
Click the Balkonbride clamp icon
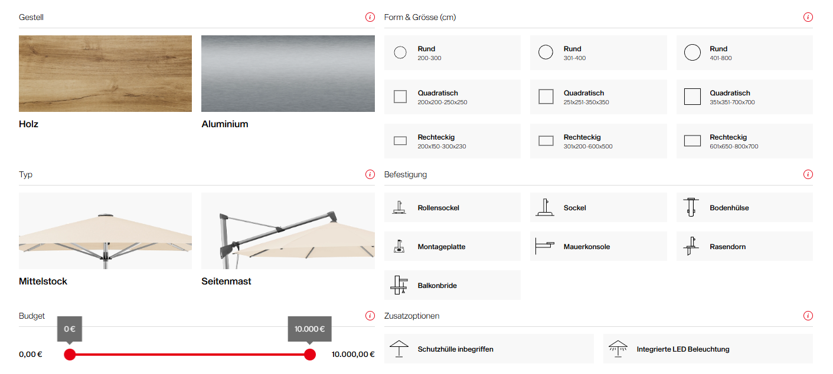[x=400, y=285]
